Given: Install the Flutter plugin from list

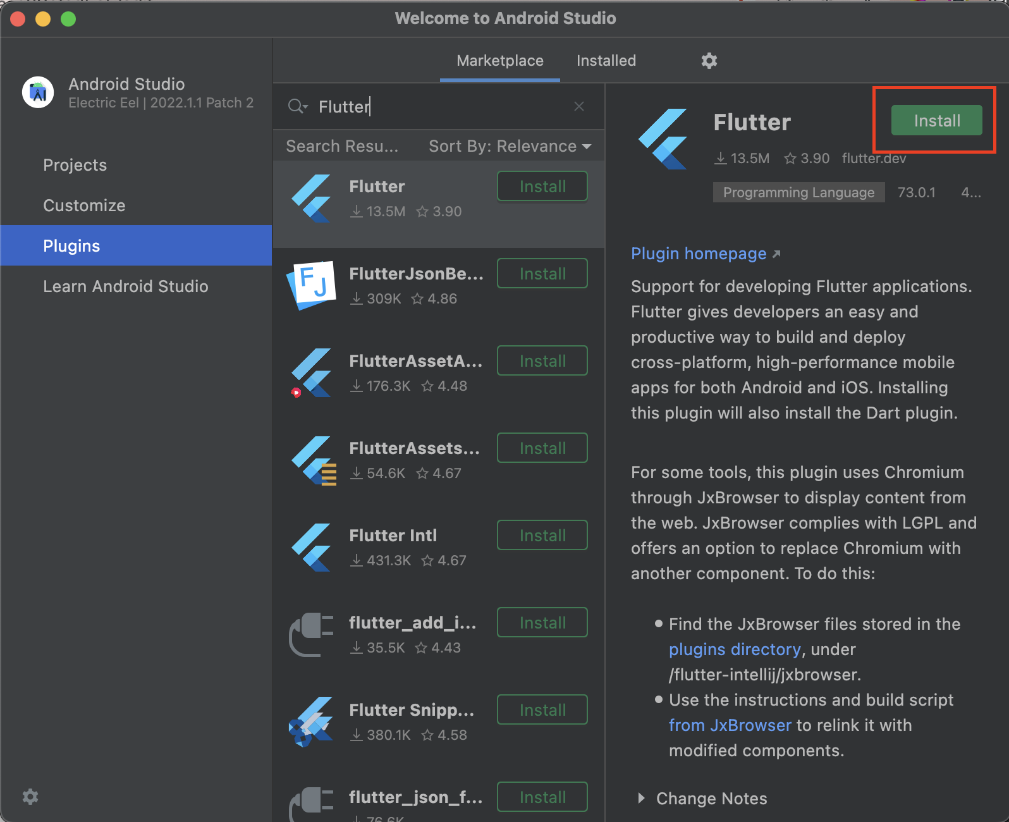Looking at the screenshot, I should 542,187.
